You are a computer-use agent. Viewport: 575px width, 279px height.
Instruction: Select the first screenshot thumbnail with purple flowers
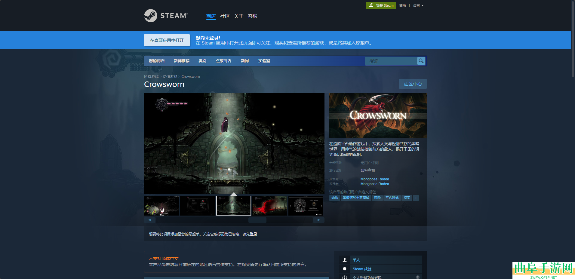161,206
